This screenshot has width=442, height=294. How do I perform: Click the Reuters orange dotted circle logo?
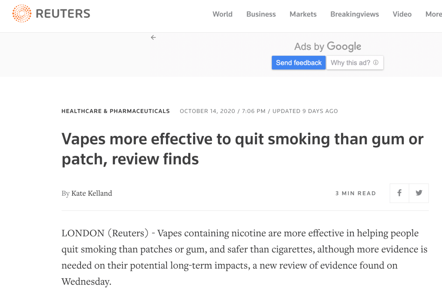(22, 14)
